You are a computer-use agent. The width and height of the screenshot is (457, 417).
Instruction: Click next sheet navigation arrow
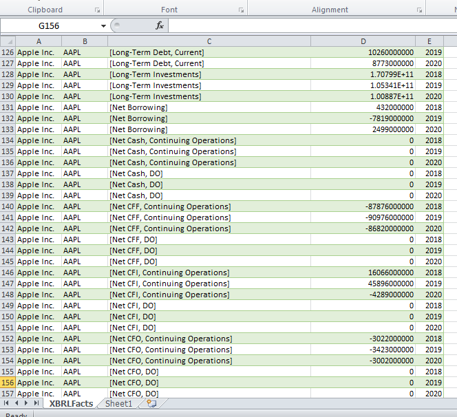(x=26, y=403)
